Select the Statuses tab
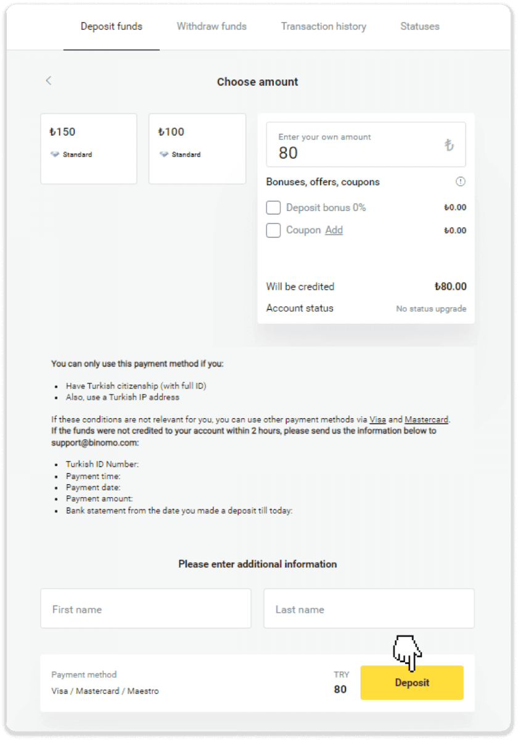 point(419,27)
